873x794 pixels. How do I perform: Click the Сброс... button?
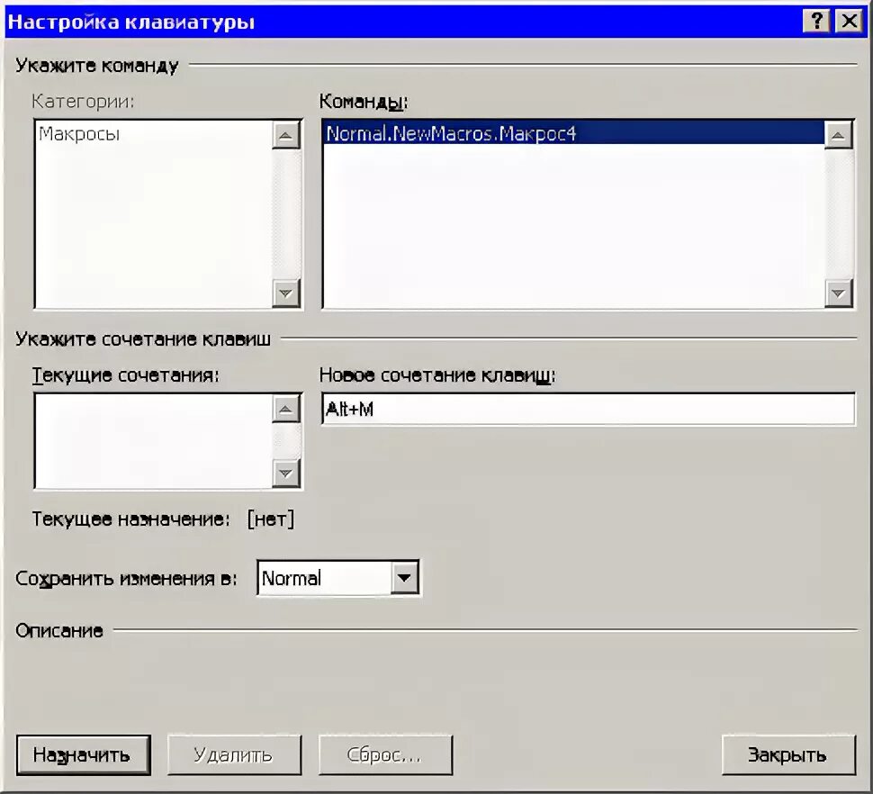point(385,755)
